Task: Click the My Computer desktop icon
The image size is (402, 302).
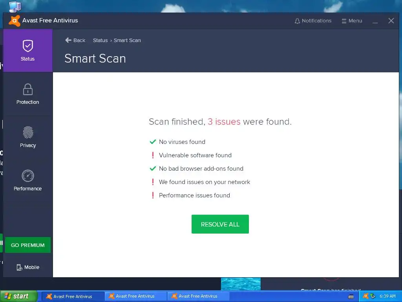Action: click(x=15, y=6)
